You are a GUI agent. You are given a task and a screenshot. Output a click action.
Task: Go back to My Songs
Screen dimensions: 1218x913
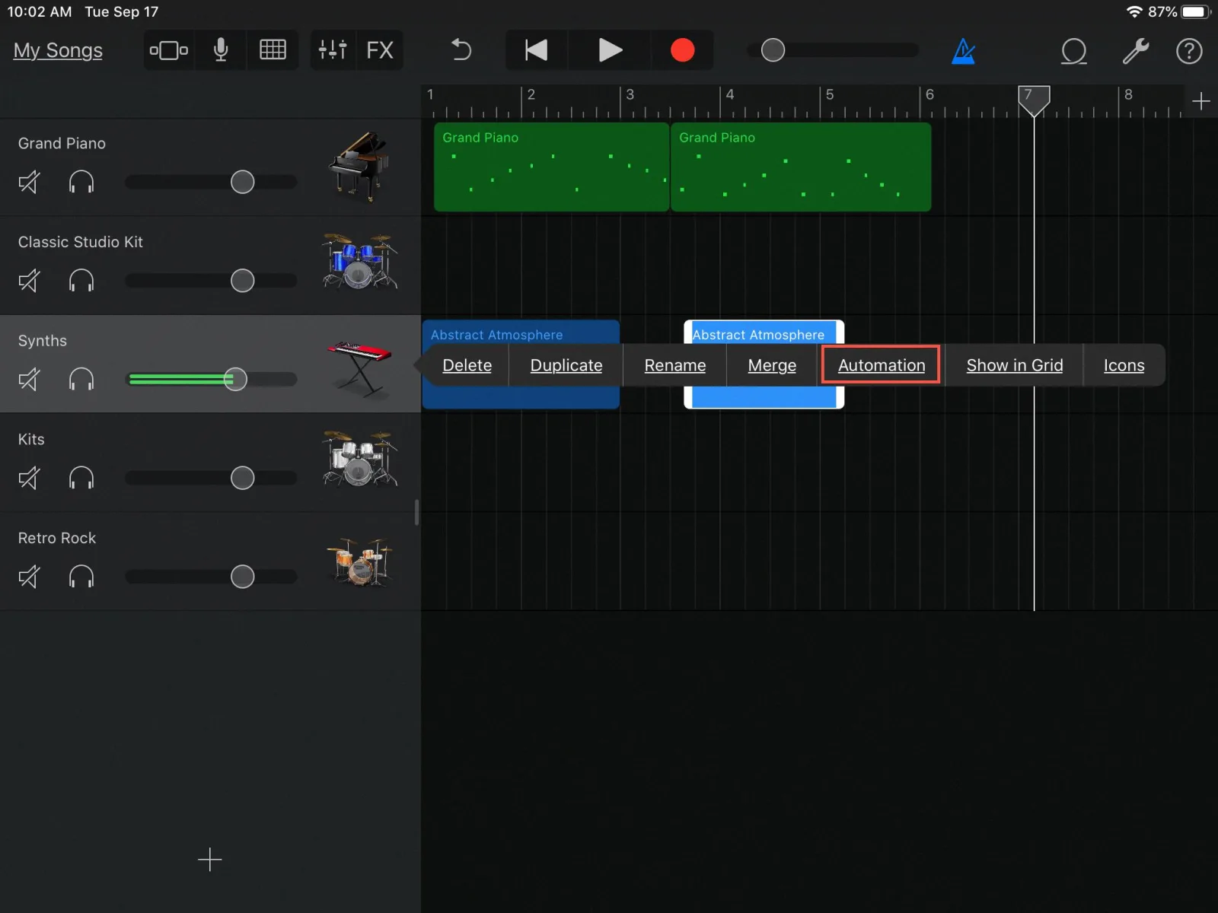point(57,50)
